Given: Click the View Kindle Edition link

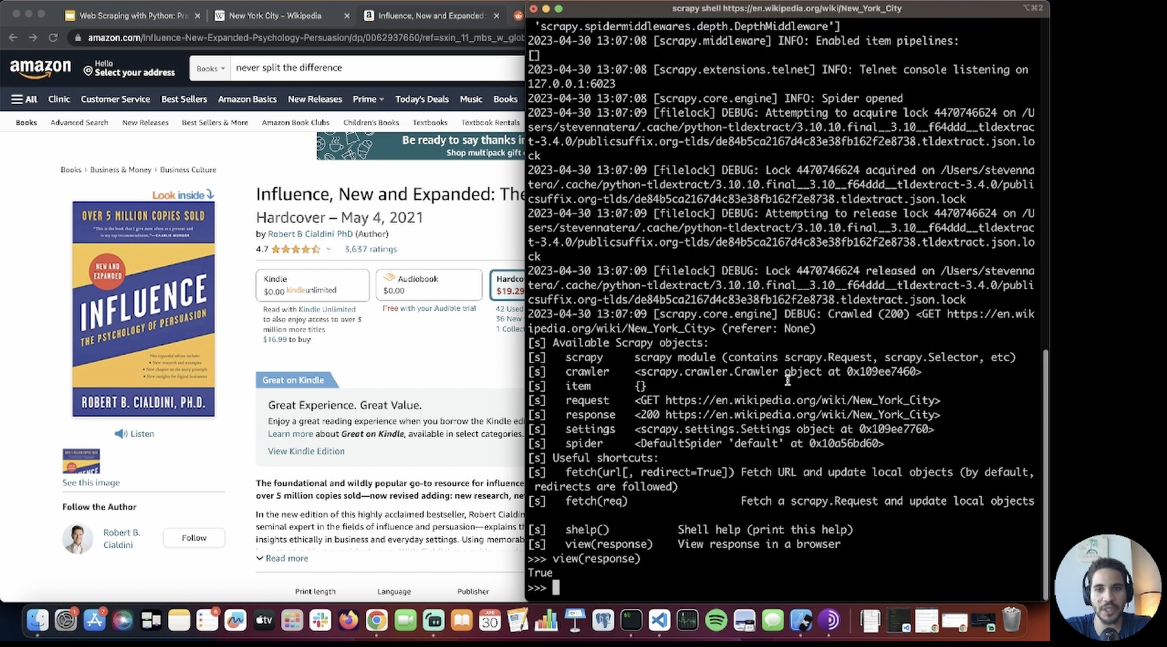Looking at the screenshot, I should 306,451.
